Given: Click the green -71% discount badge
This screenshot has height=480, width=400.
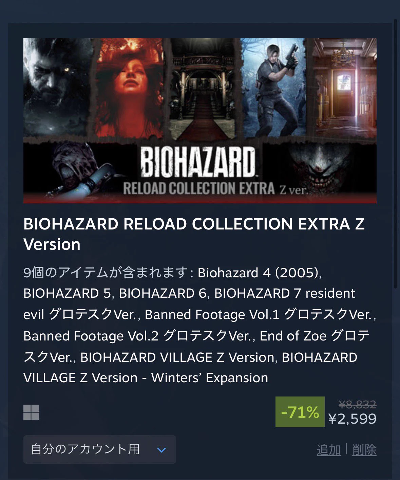Looking at the screenshot, I should coord(300,412).
